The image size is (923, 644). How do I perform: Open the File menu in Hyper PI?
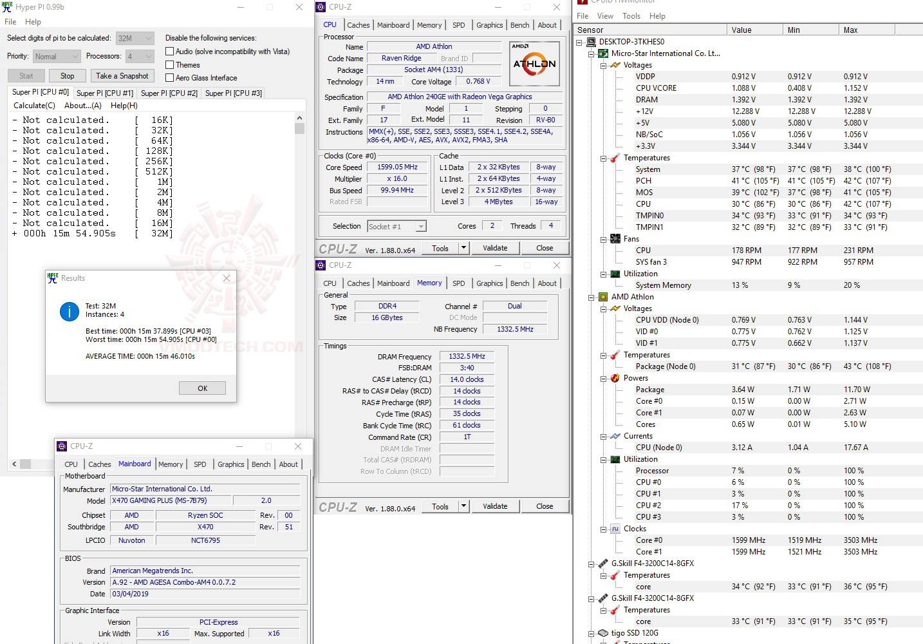pos(10,22)
